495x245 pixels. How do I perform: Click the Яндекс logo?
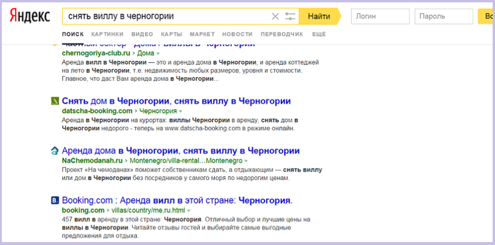click(30, 16)
